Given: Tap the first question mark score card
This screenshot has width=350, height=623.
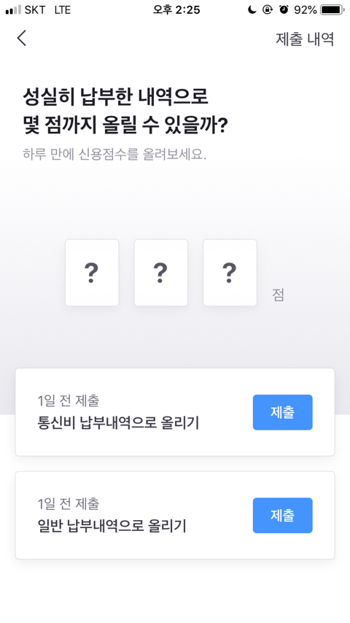Looking at the screenshot, I should pyautogui.click(x=92, y=273).
